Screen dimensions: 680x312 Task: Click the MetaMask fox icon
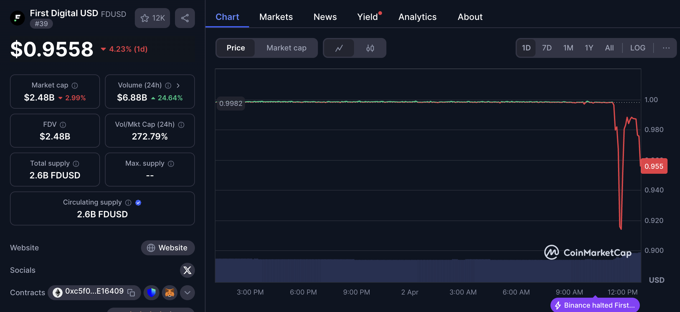point(169,293)
